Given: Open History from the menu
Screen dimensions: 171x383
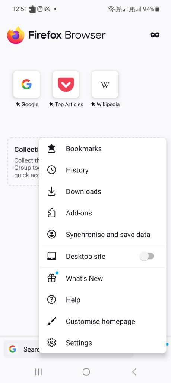Looking at the screenshot, I should click(x=103, y=170).
